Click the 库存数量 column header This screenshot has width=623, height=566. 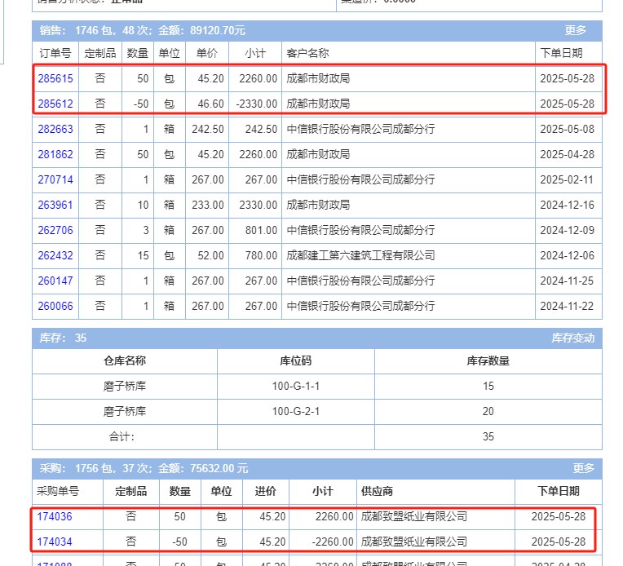click(x=488, y=361)
